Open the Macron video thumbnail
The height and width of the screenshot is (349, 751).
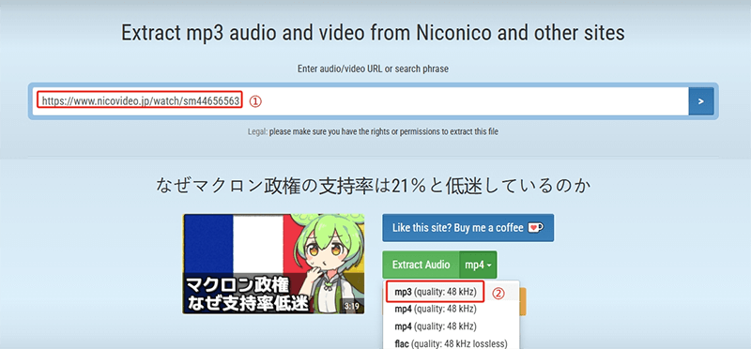coord(273,264)
